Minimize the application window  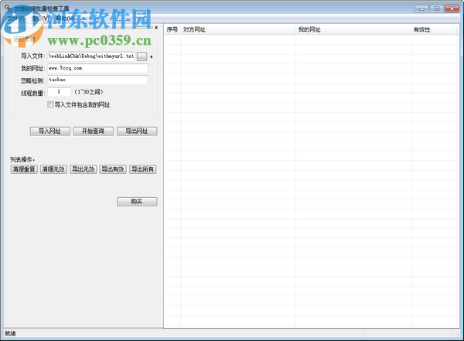421,9
